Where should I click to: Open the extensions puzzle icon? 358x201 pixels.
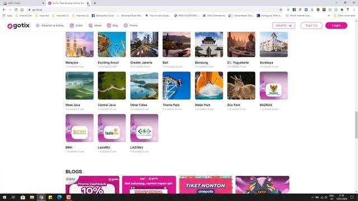click(342, 10)
